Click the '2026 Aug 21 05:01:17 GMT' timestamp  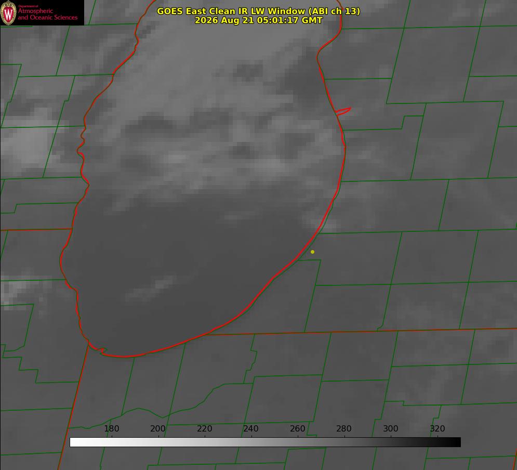[x=258, y=20]
